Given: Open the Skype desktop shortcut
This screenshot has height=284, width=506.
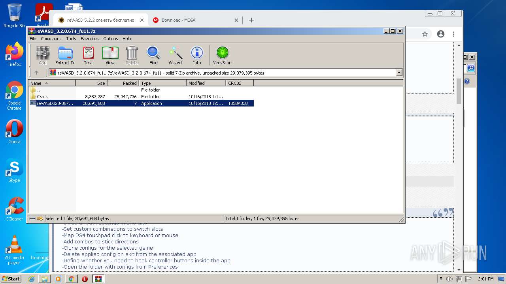Looking at the screenshot, I should click(x=14, y=171).
